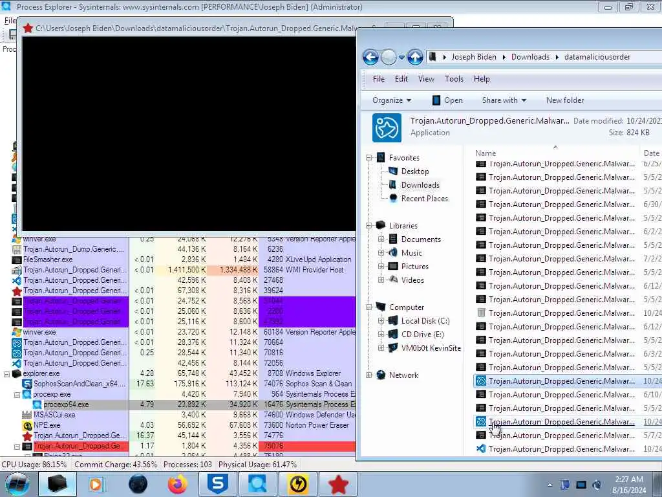The height and width of the screenshot is (497, 662).
Task: Expand the Network tree node
Action: pyautogui.click(x=368, y=375)
